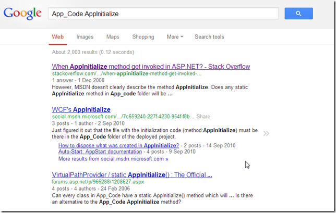Click 'About 2,000 results' stats text

93,52
